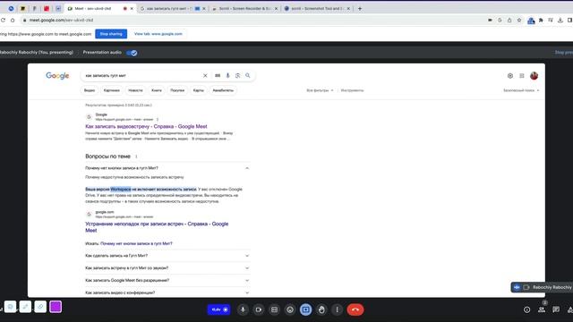This screenshot has height=322, width=573.
Task: Select the pen annotation tool
Action: [25, 307]
